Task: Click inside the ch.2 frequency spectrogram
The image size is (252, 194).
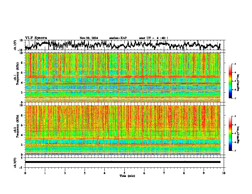Action: point(122,130)
